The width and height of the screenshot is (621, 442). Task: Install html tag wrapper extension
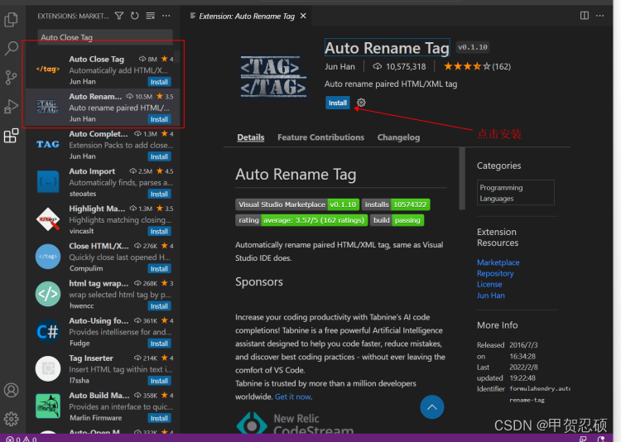(x=159, y=306)
